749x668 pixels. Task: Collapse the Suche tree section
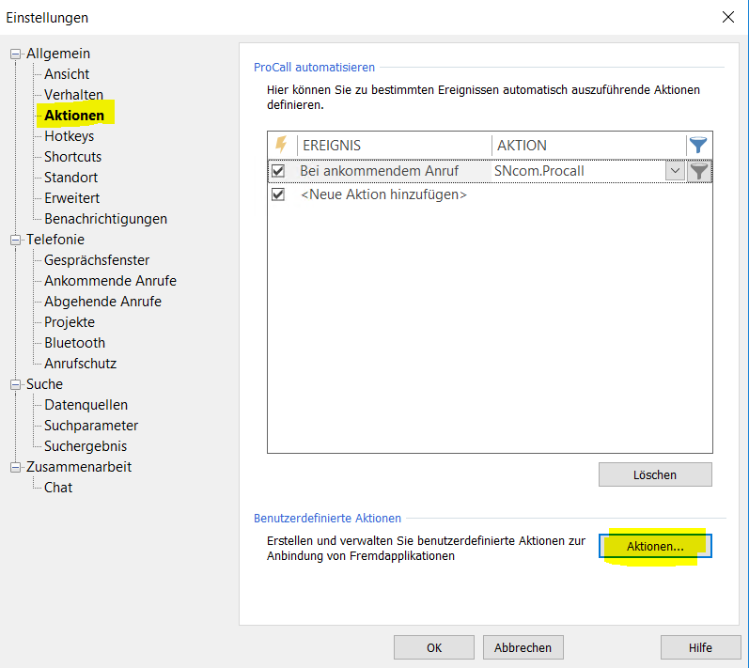pyautogui.click(x=15, y=384)
